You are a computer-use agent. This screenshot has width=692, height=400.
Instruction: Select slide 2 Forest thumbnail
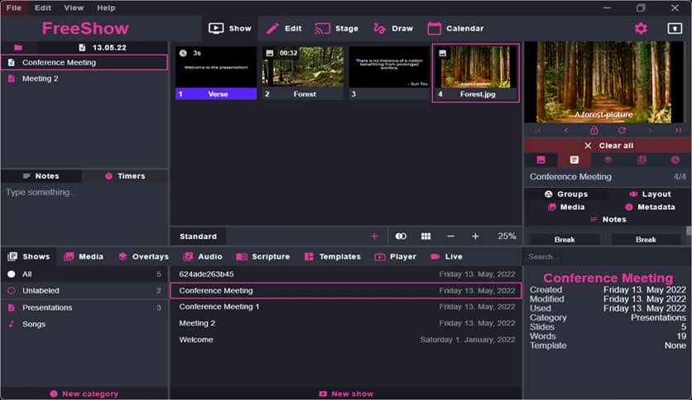(x=303, y=73)
